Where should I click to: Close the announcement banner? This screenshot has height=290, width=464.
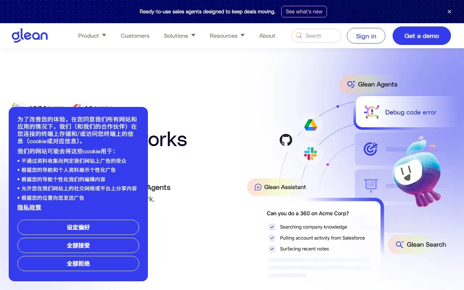[449, 12]
